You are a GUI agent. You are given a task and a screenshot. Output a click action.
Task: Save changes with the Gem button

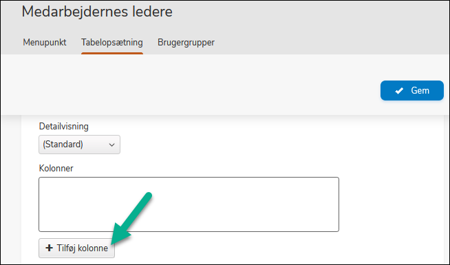coord(412,90)
